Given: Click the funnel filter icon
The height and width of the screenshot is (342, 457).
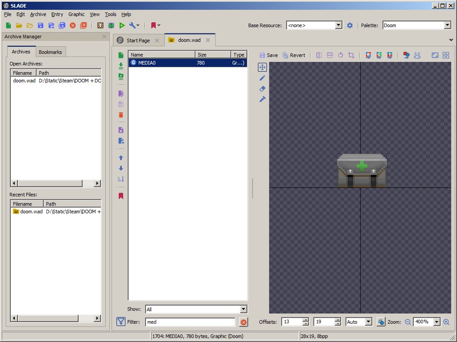Looking at the screenshot, I should (x=120, y=322).
